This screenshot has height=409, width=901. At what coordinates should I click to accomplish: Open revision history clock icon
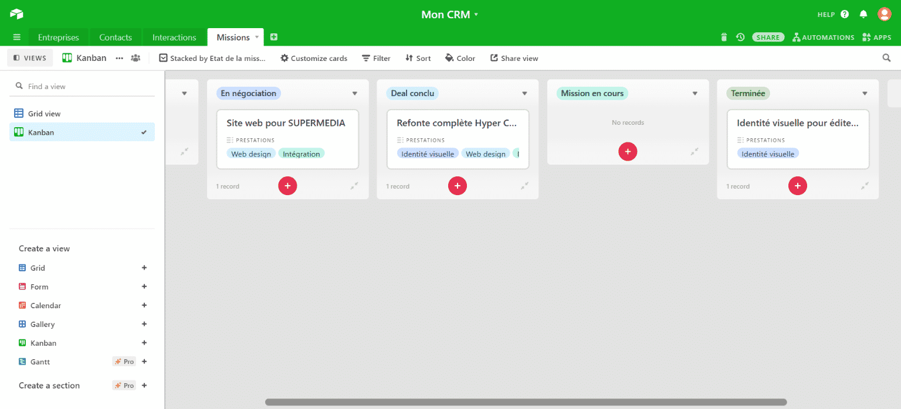coord(740,38)
